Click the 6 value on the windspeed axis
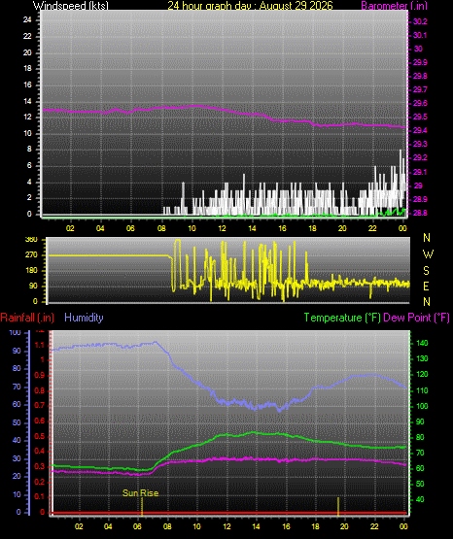The height and width of the screenshot is (539, 453). point(29,166)
